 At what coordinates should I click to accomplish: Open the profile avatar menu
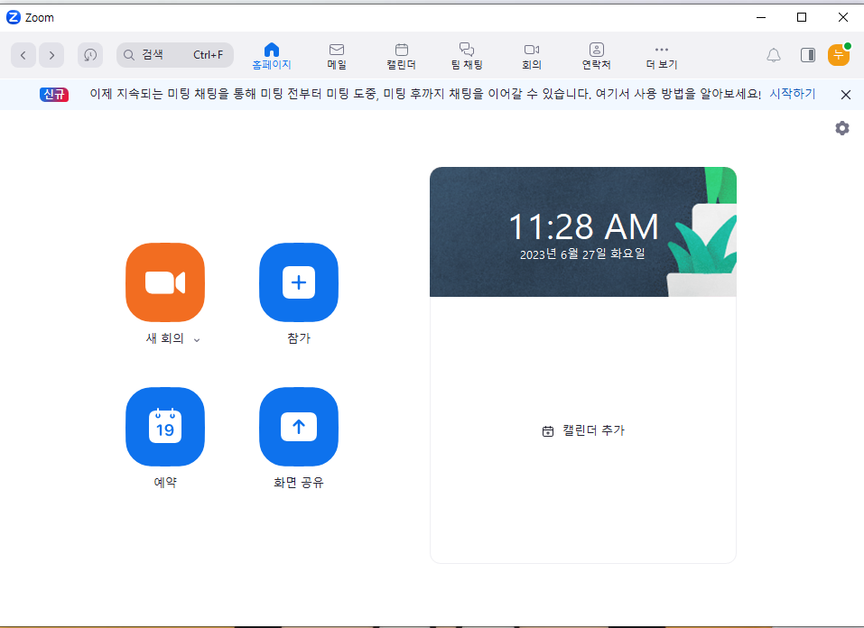coord(838,55)
